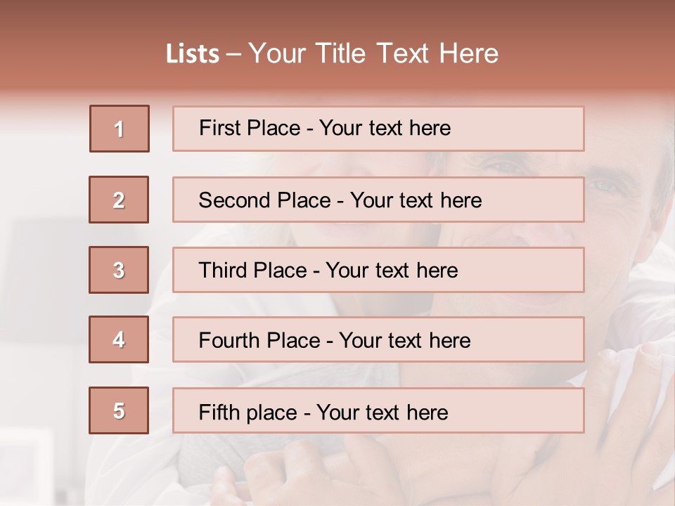This screenshot has width=675, height=506.
Task: Click "Your text here" in Fifth place row
Action: pyautogui.click(x=382, y=412)
